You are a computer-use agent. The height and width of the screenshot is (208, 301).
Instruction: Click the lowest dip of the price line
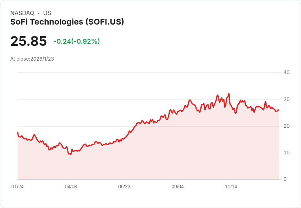tap(70, 154)
